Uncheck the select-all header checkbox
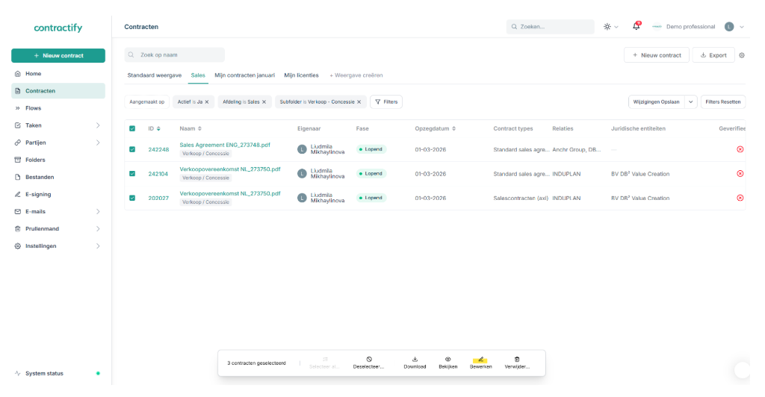This screenshot has width=765, height=397. [x=132, y=128]
